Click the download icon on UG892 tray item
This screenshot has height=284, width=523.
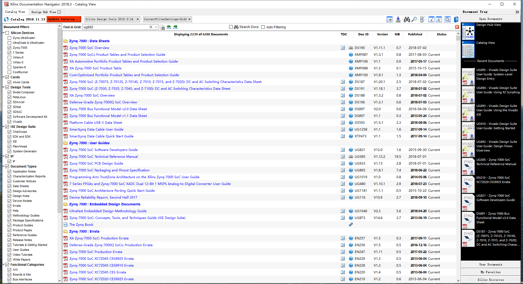pyautogui.click(x=472, y=154)
